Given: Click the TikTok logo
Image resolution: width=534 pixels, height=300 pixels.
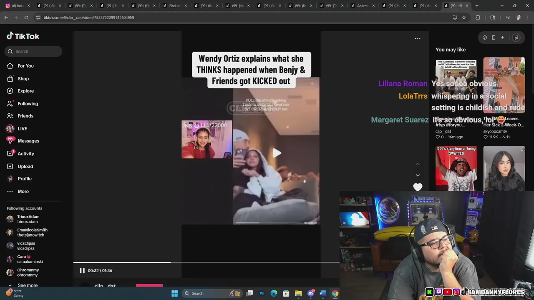Looking at the screenshot, I should pos(23,36).
